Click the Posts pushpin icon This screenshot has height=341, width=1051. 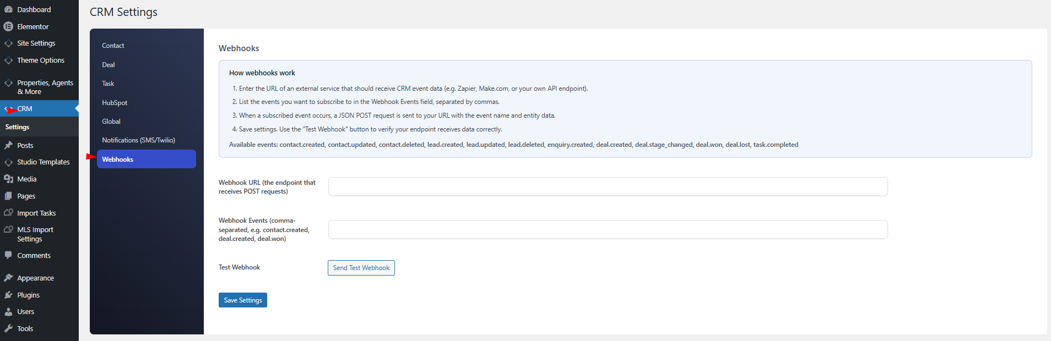8,145
